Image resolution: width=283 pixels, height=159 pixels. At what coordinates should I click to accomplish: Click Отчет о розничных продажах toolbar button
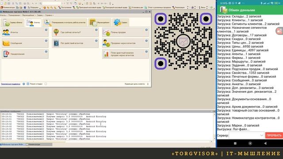pos(157,8)
